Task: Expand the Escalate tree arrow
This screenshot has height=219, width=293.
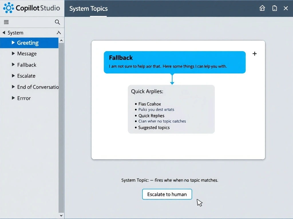Action: click(13, 76)
